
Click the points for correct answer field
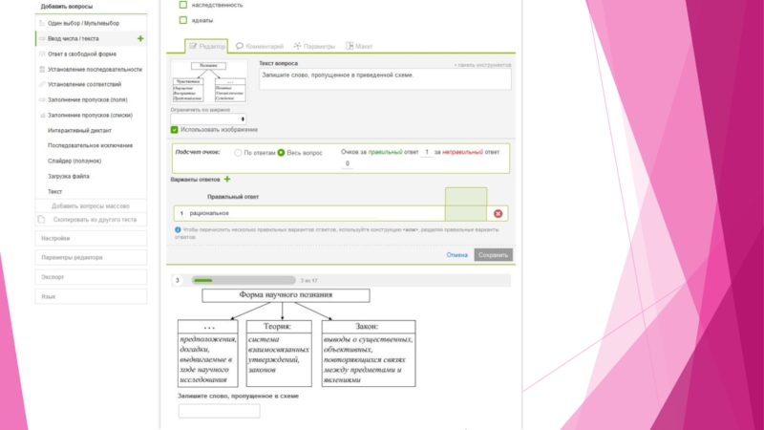[x=427, y=152]
